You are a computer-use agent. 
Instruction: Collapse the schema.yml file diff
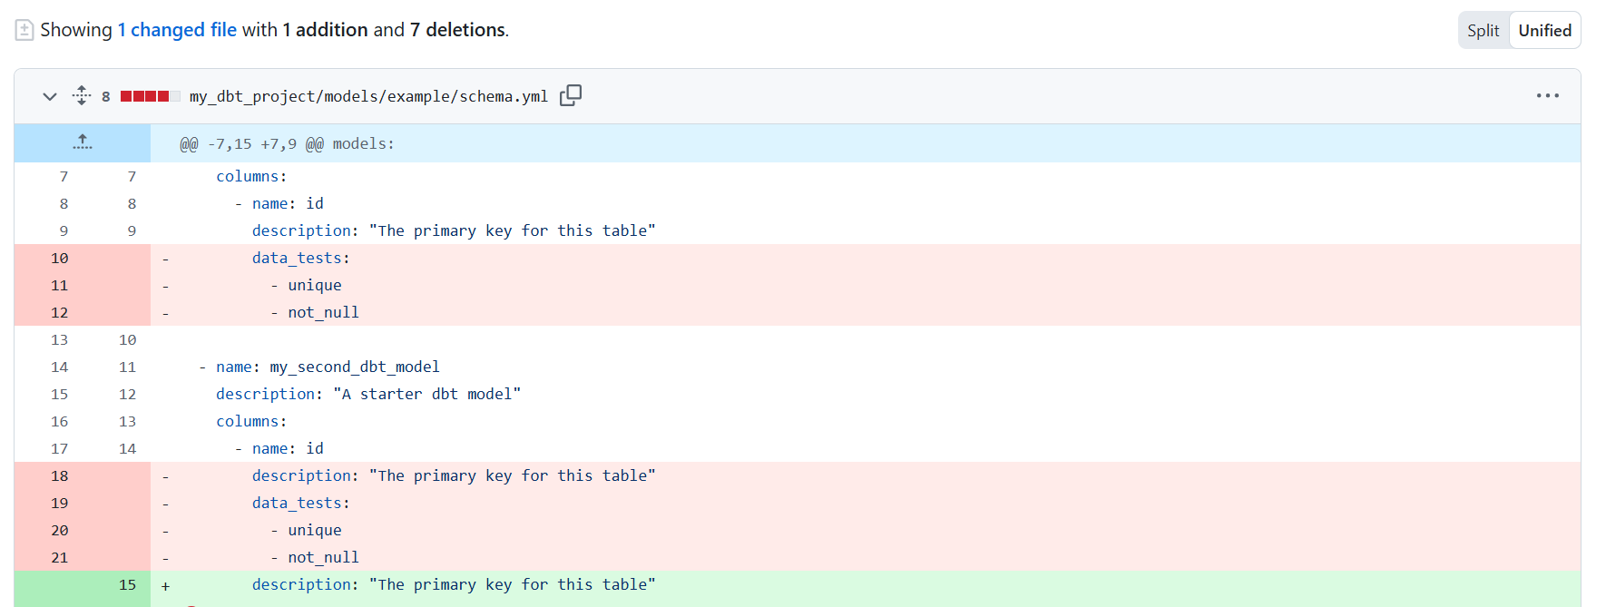[x=50, y=95]
